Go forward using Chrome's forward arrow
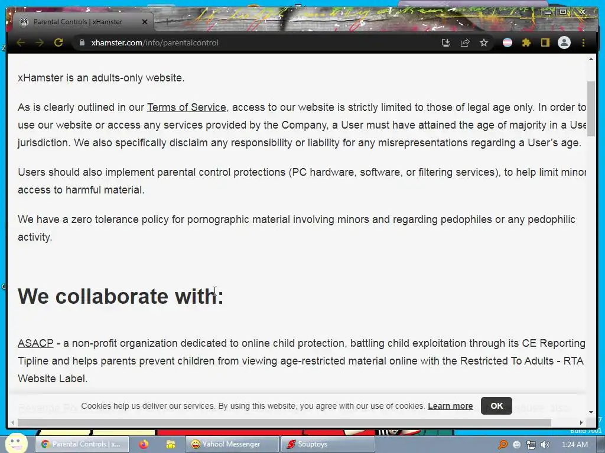 [x=40, y=42]
